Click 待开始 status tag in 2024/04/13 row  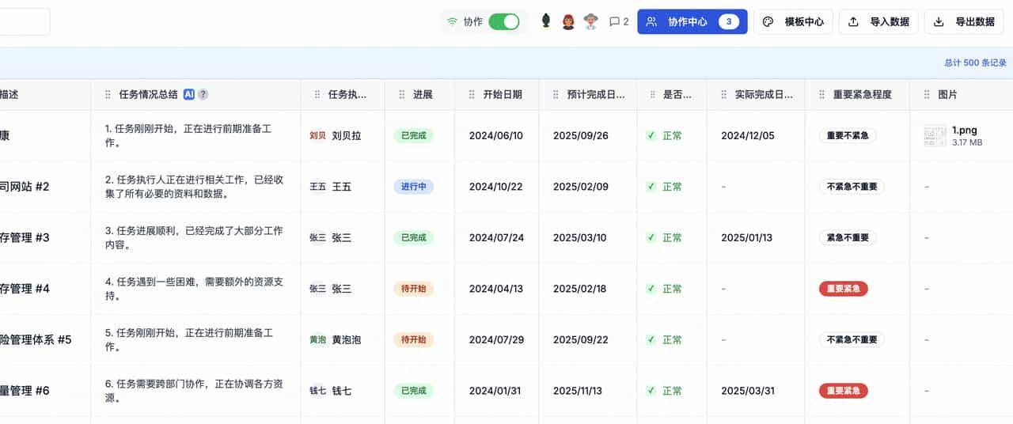point(413,289)
